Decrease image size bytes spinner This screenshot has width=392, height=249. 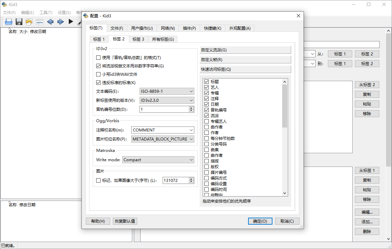(x=191, y=182)
